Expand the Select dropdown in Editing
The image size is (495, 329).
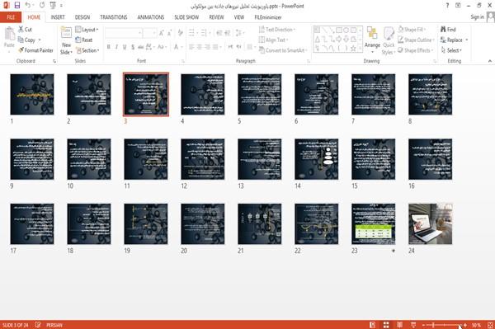pyautogui.click(x=451, y=50)
